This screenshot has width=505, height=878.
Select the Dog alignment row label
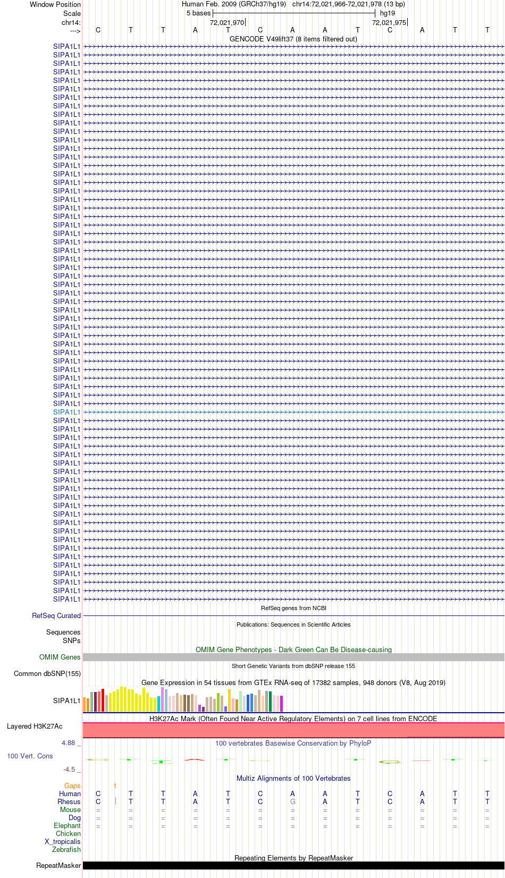tap(74, 817)
